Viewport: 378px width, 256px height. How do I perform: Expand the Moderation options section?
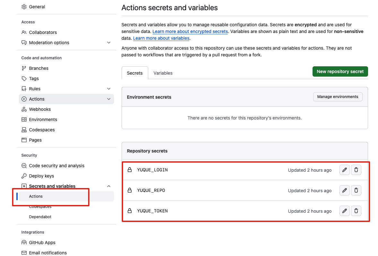[108, 42]
